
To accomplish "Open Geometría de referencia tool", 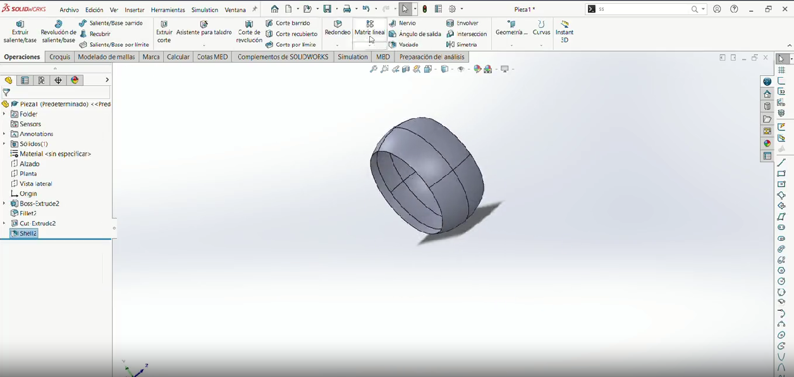I will coord(511,28).
